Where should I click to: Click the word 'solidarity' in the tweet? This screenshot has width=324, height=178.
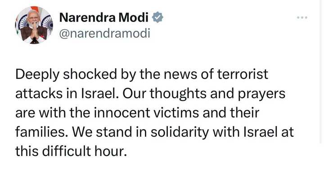tap(180, 132)
